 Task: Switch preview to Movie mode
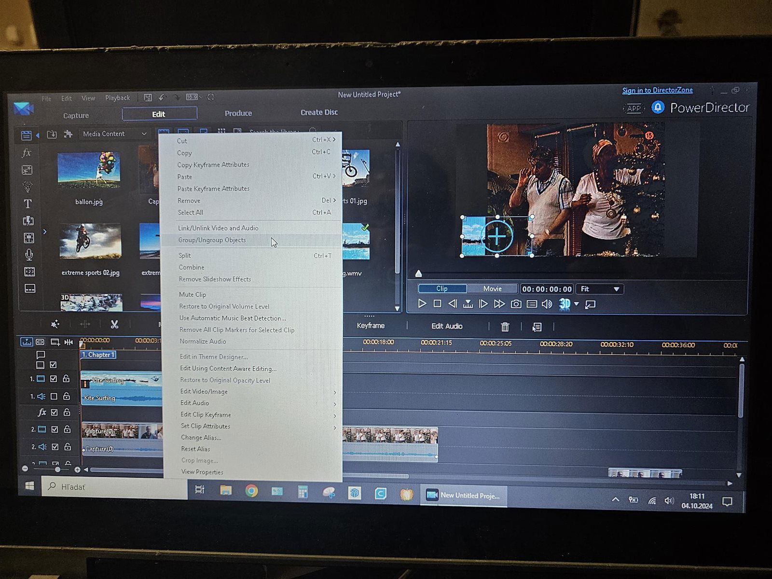coord(492,289)
